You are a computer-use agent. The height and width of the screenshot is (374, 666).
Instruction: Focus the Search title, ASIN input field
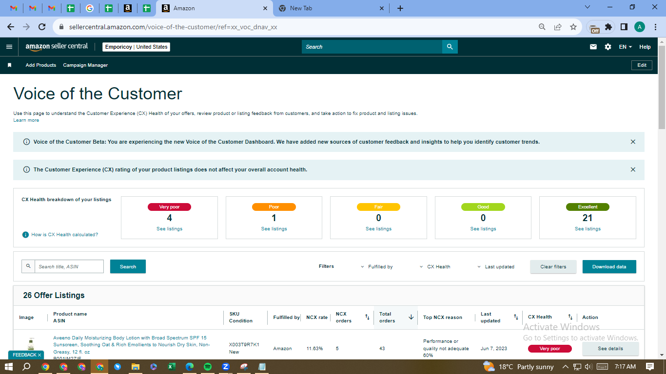pyautogui.click(x=69, y=266)
